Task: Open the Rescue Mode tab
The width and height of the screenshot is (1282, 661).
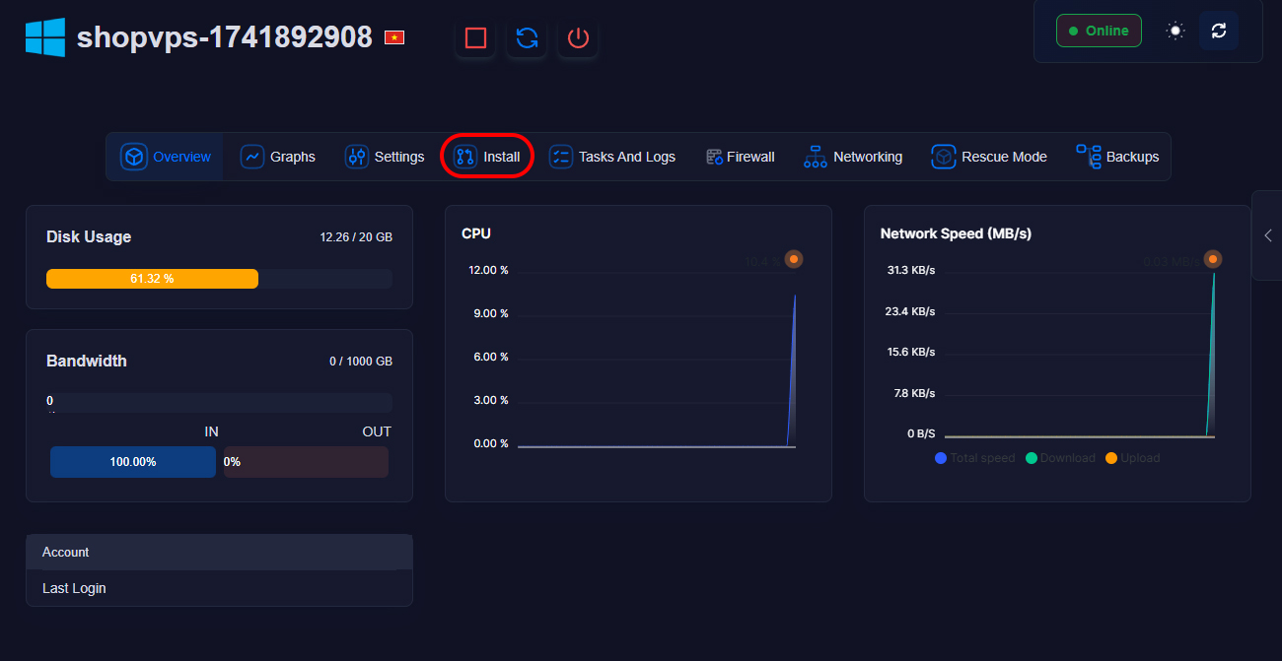Action: (990, 157)
